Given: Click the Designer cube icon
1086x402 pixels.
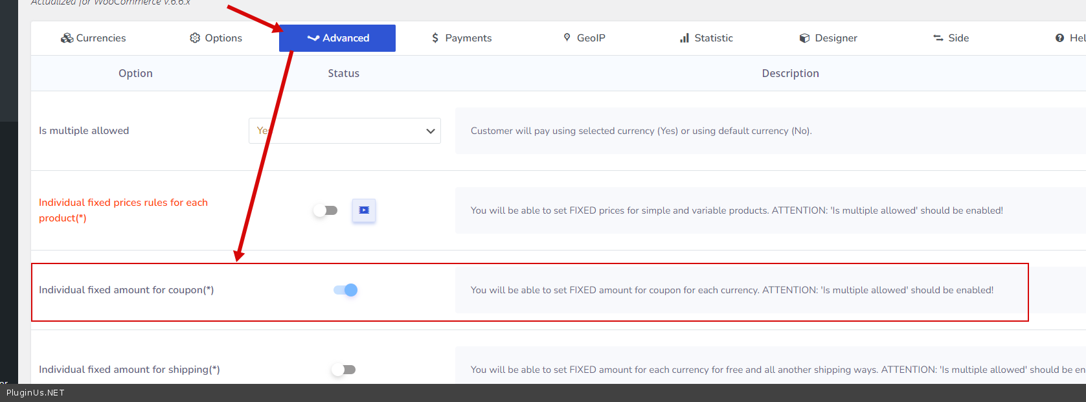Looking at the screenshot, I should click(x=804, y=38).
